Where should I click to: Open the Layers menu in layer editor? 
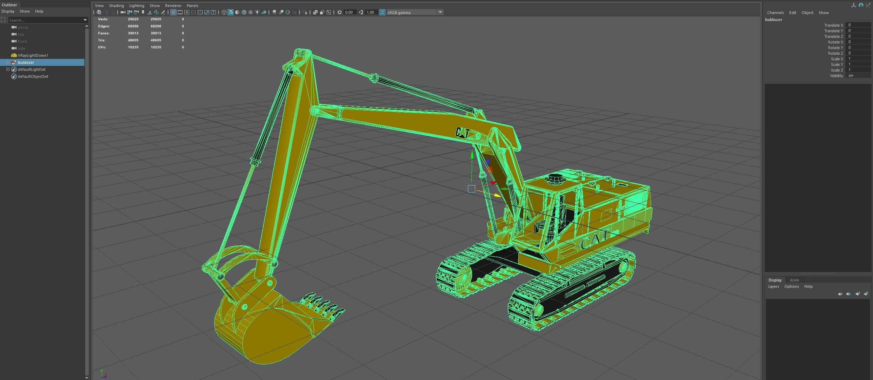click(773, 286)
